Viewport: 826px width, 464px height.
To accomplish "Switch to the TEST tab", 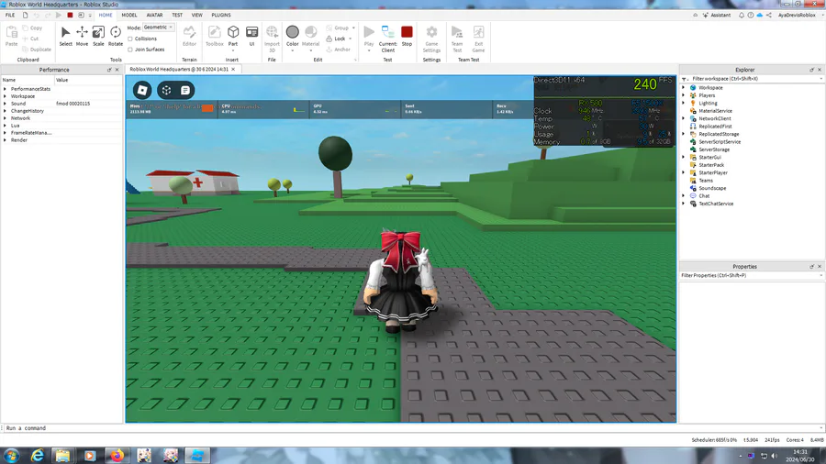I will click(x=177, y=16).
